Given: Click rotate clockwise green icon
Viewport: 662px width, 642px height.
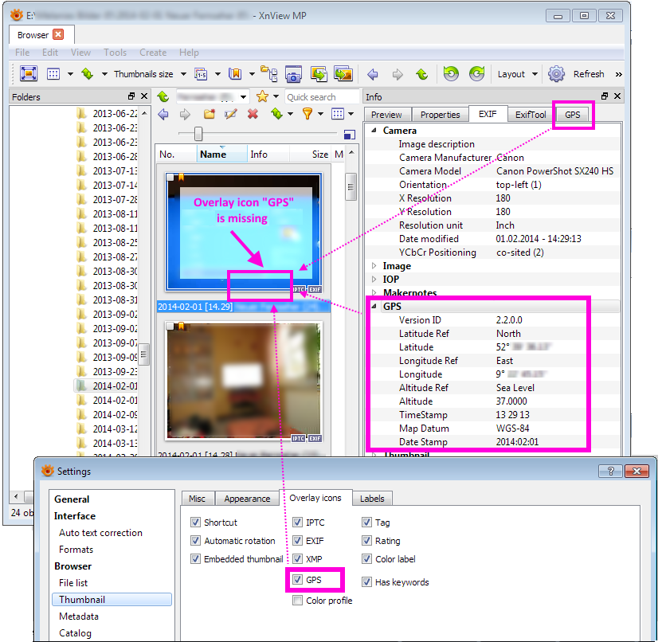Looking at the screenshot, I should click(476, 74).
